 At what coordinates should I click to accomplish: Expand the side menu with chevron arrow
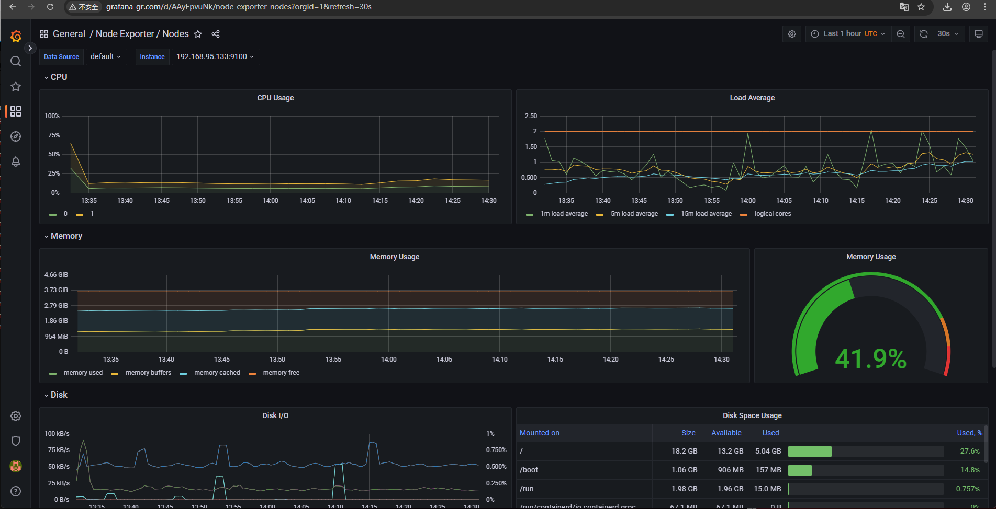30,48
